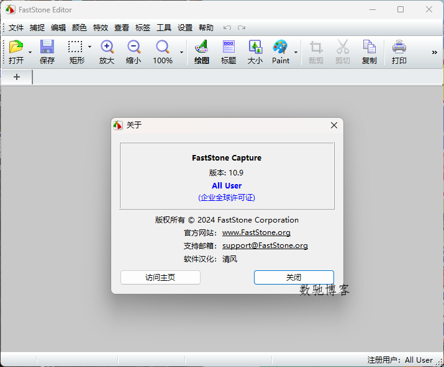Click (企业全球许可证) license link
The width and height of the screenshot is (444, 367).
(x=227, y=197)
